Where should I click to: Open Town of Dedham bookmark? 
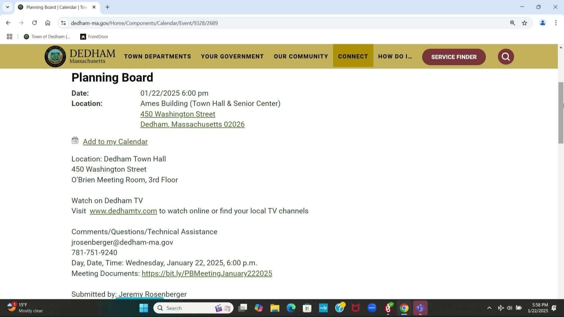tap(47, 37)
